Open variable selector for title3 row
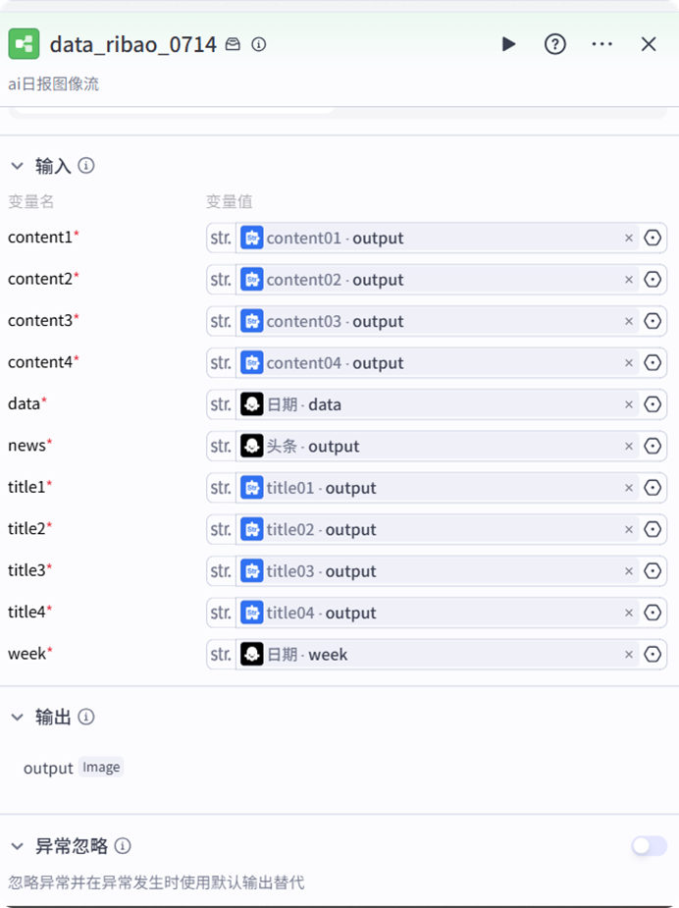The width and height of the screenshot is (679, 908). [x=653, y=571]
